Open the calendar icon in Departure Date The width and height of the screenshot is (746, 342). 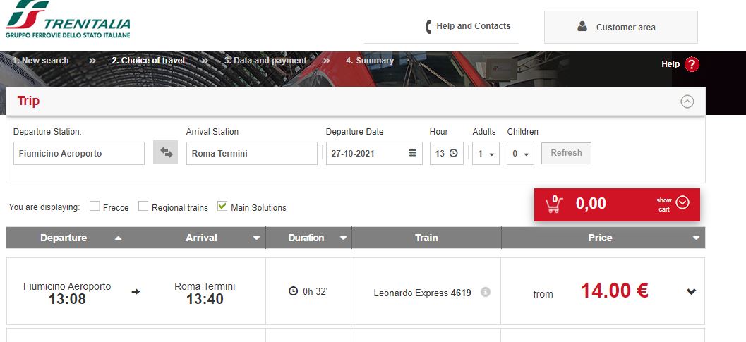click(x=412, y=154)
